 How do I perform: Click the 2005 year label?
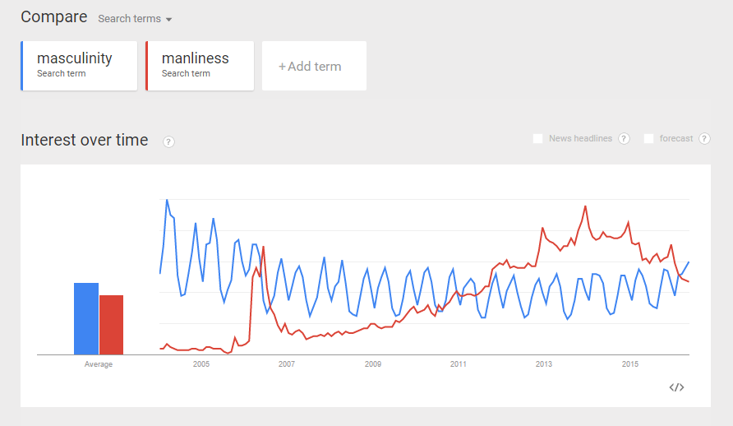pos(201,364)
